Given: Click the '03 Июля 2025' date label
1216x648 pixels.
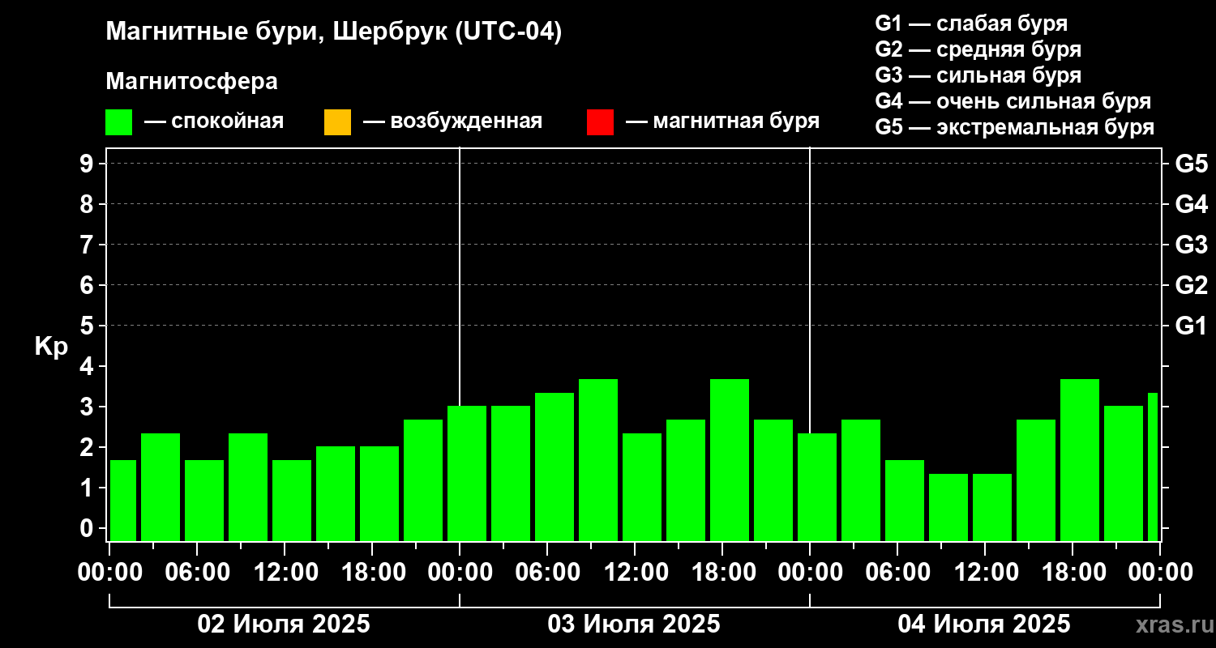Looking at the screenshot, I should tap(634, 625).
